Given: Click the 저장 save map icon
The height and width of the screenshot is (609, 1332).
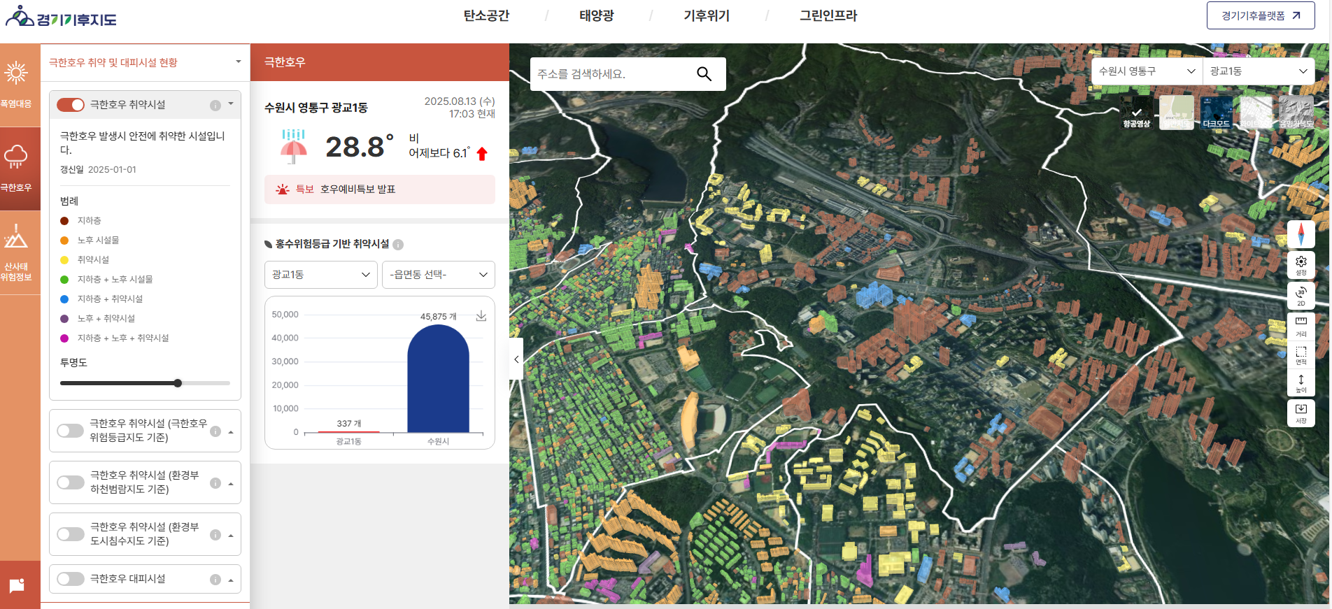Looking at the screenshot, I should coord(1301,413).
